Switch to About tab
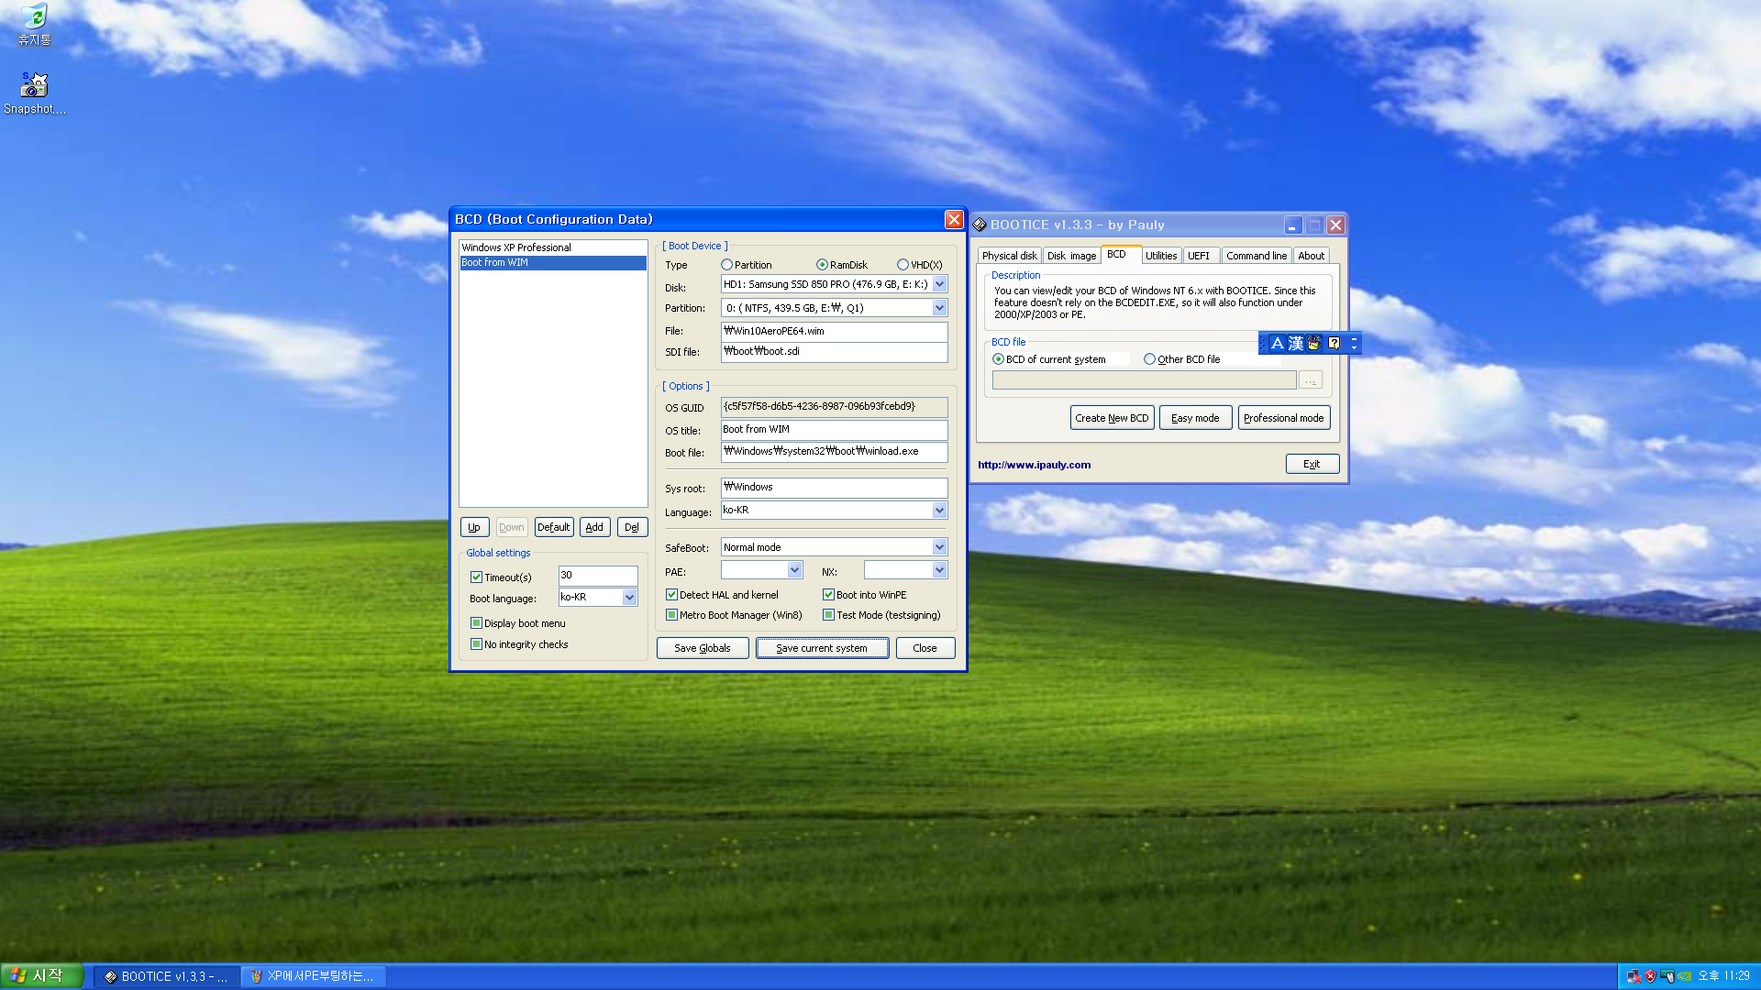1761x990 pixels. (x=1311, y=256)
